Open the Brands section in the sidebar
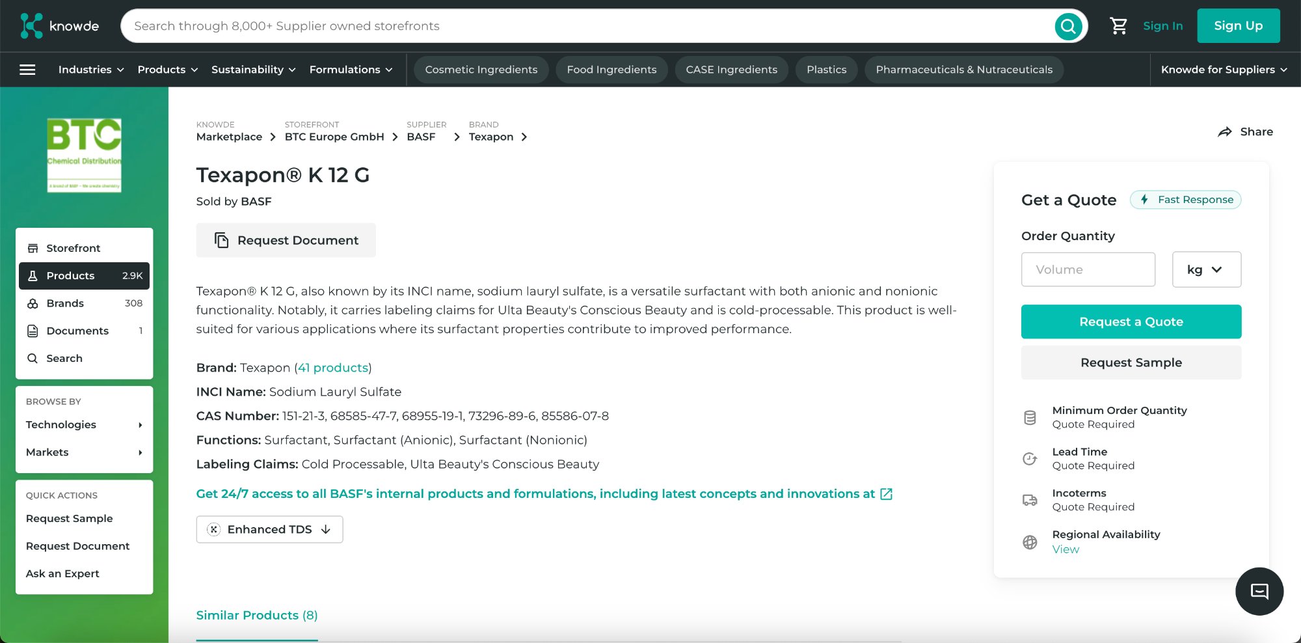This screenshot has height=643, width=1301. [x=66, y=303]
